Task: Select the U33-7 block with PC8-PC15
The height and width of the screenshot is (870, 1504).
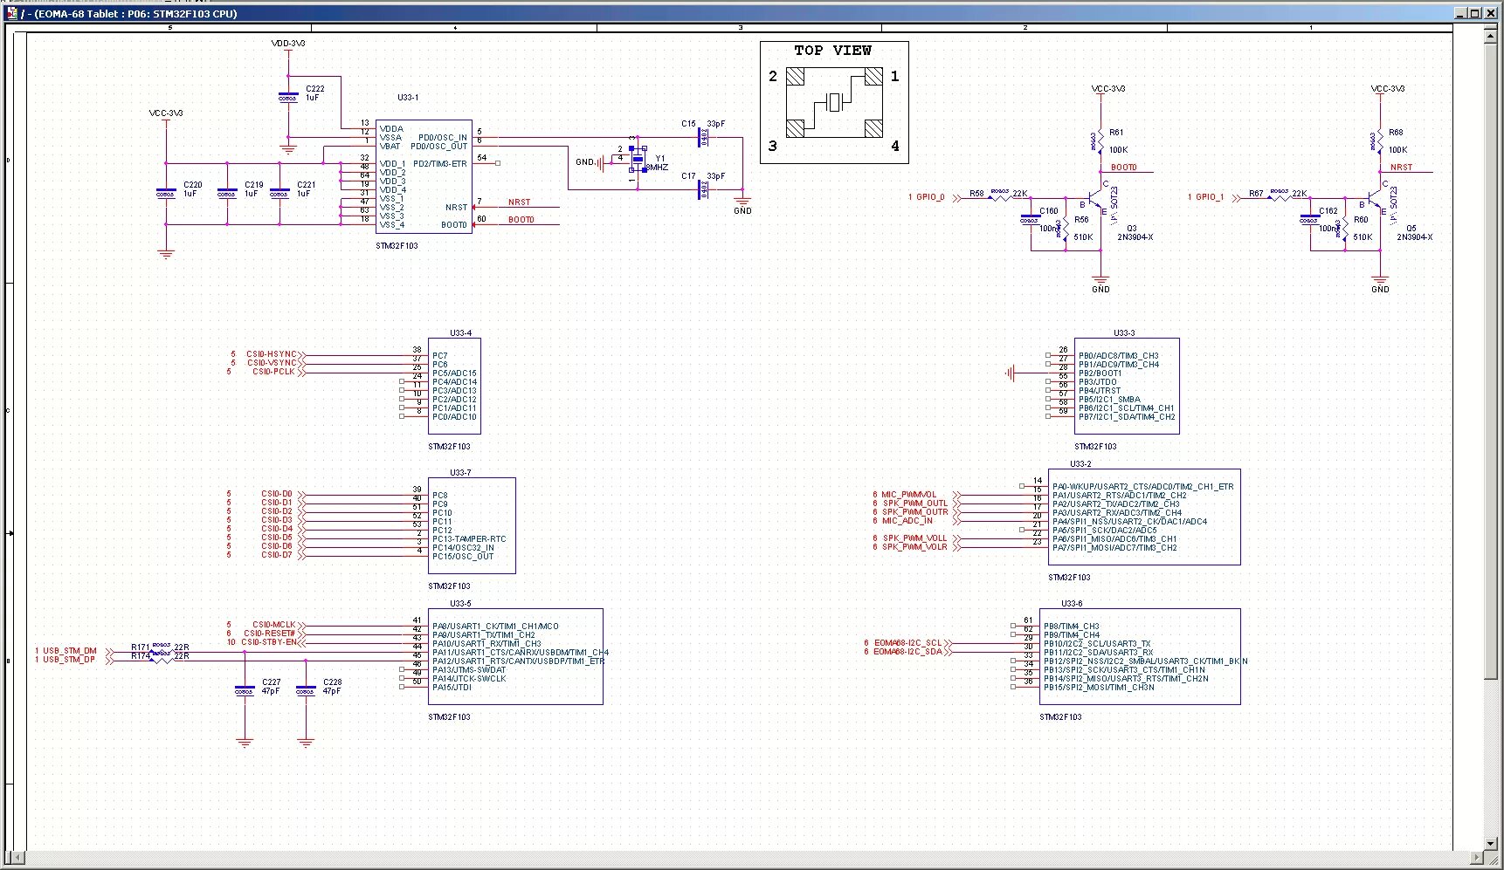Action: tap(472, 525)
